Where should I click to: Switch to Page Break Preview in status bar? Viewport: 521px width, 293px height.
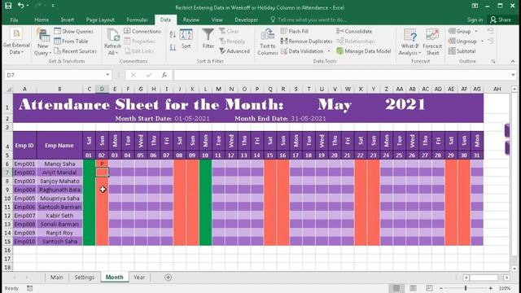pyautogui.click(x=429, y=288)
